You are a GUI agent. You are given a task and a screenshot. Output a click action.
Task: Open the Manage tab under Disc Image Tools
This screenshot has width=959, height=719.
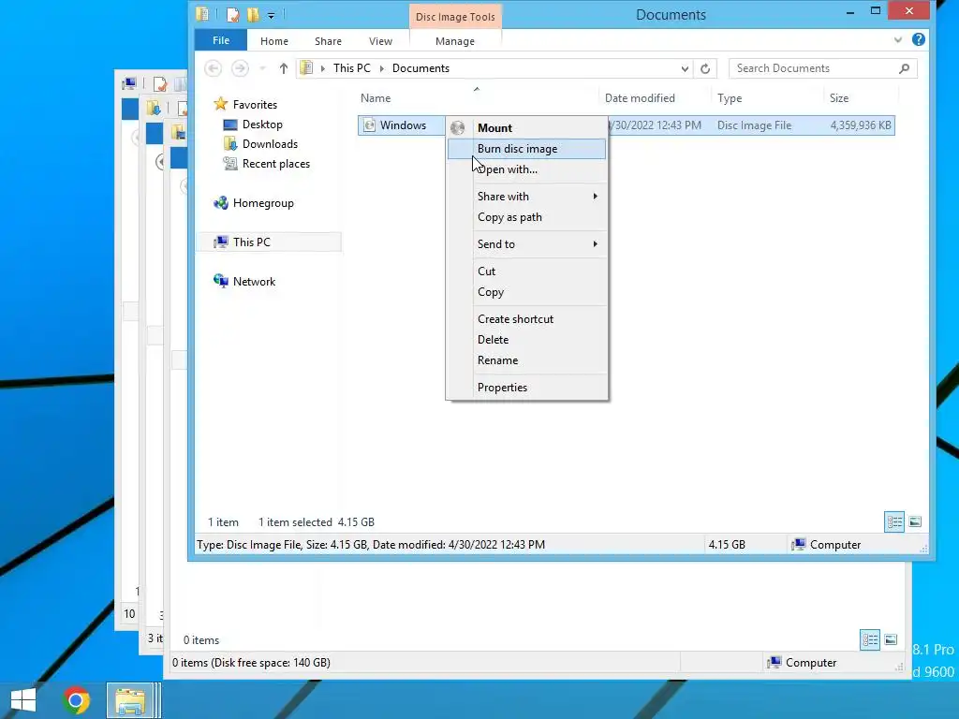[x=455, y=41]
